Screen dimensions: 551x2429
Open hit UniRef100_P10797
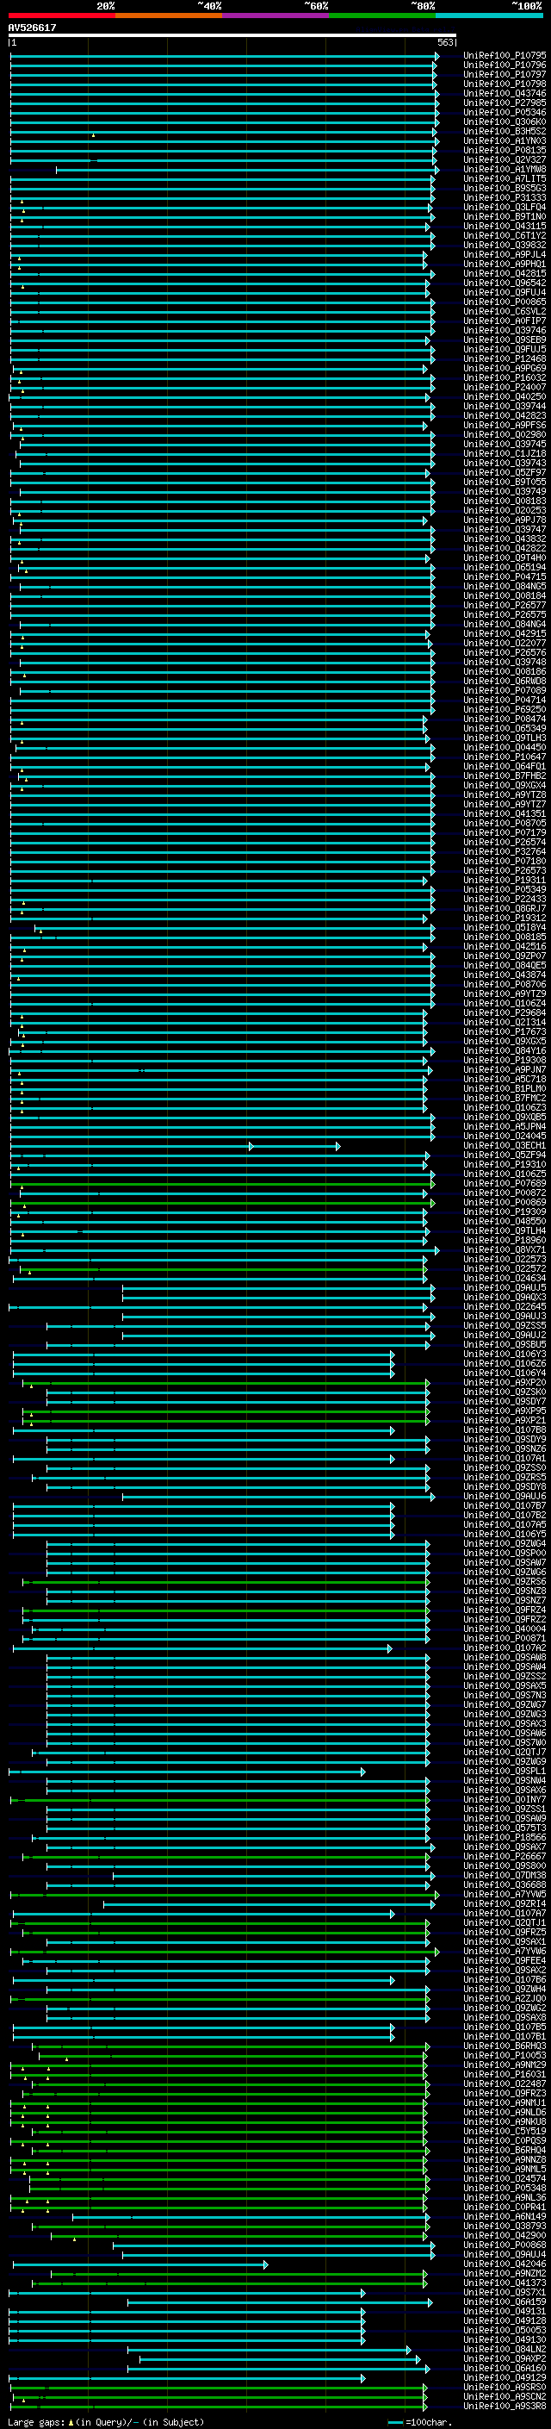tap(505, 74)
